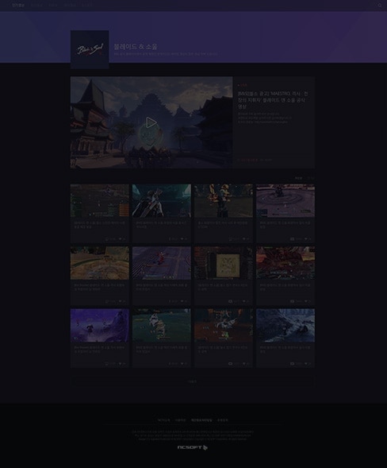The image size is (387, 468).
Task: Select the highlighted first tab in top navigation
Action: point(18,6)
